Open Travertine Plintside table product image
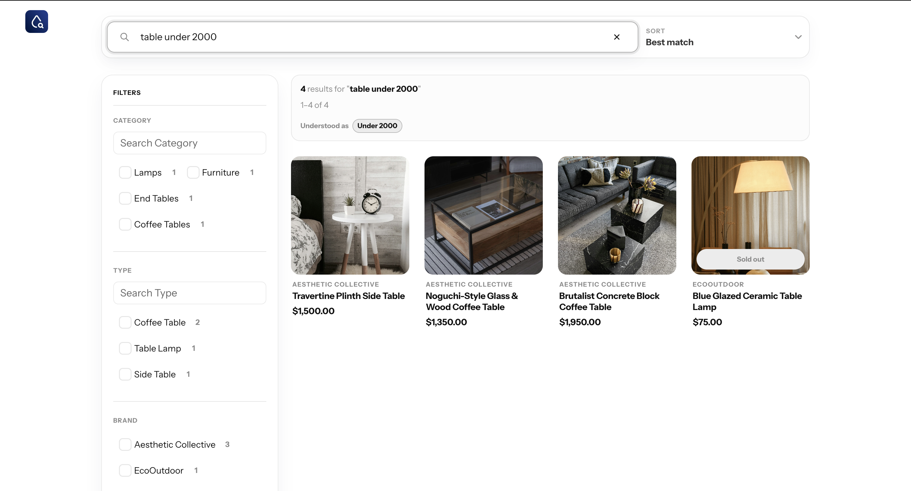This screenshot has width=911, height=491. click(350, 215)
